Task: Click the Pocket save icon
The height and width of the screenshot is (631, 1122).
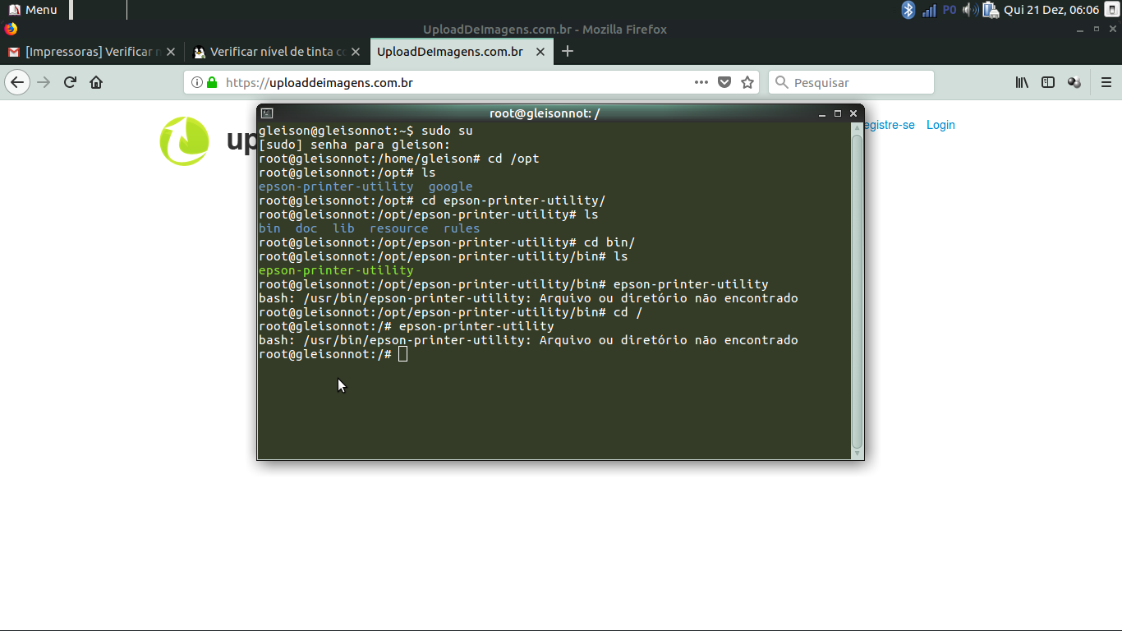Action: tap(724, 82)
